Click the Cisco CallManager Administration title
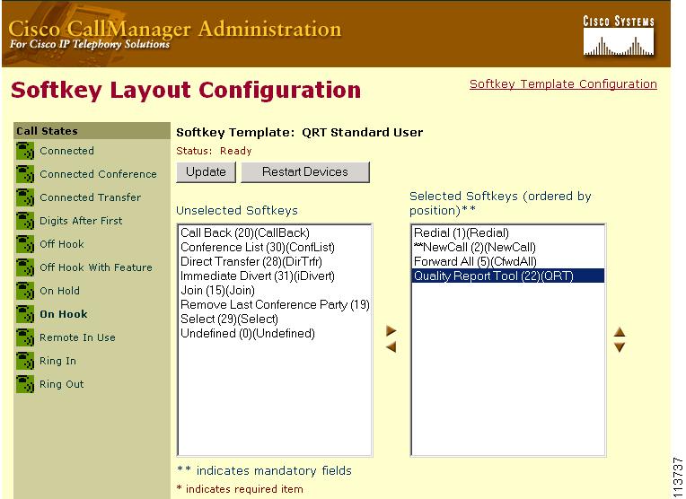The height and width of the screenshot is (499, 686). point(174,29)
